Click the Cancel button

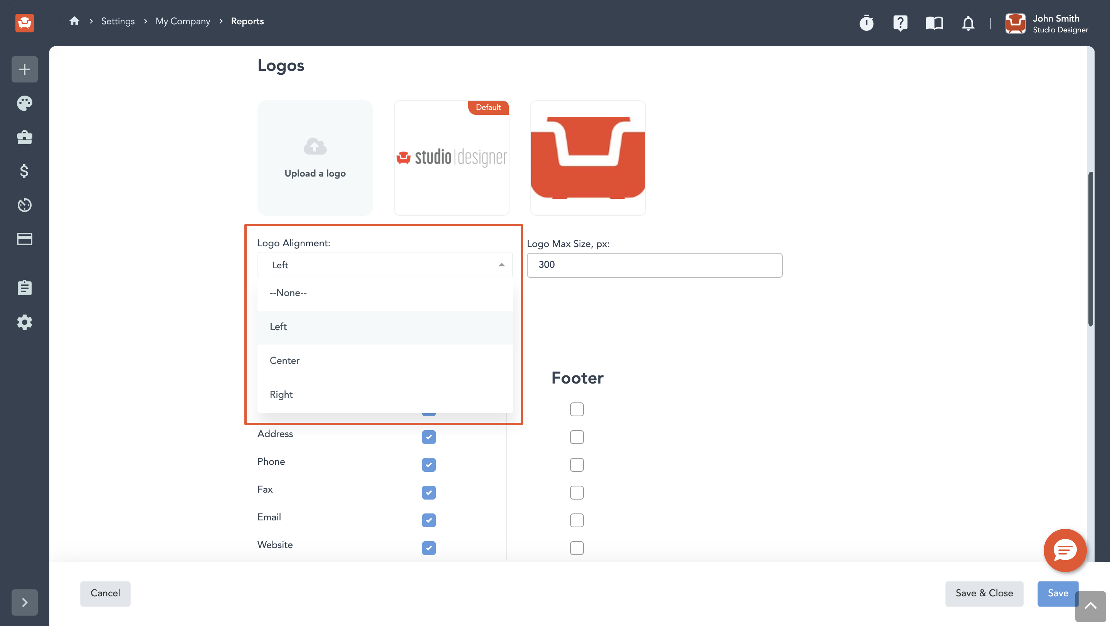105,594
